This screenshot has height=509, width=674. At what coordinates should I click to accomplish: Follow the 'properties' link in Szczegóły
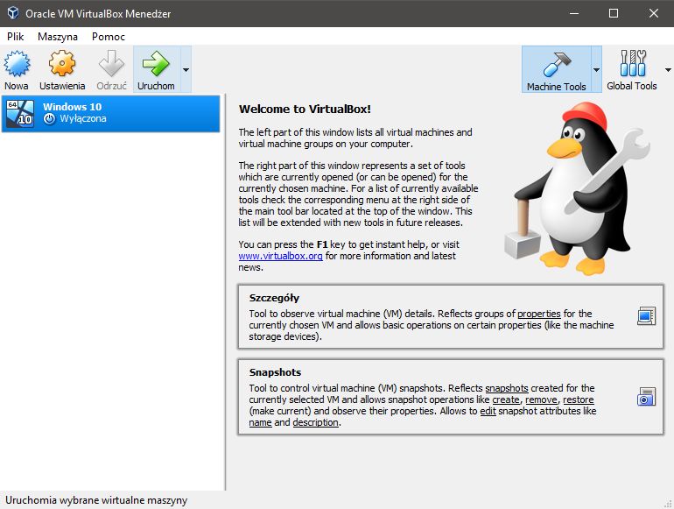[x=538, y=314]
